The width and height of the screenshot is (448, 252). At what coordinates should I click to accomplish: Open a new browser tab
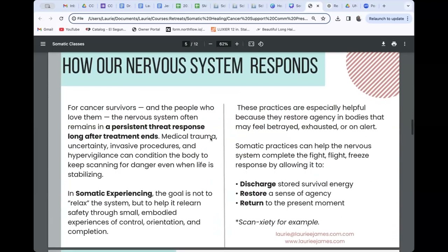click(x=384, y=6)
